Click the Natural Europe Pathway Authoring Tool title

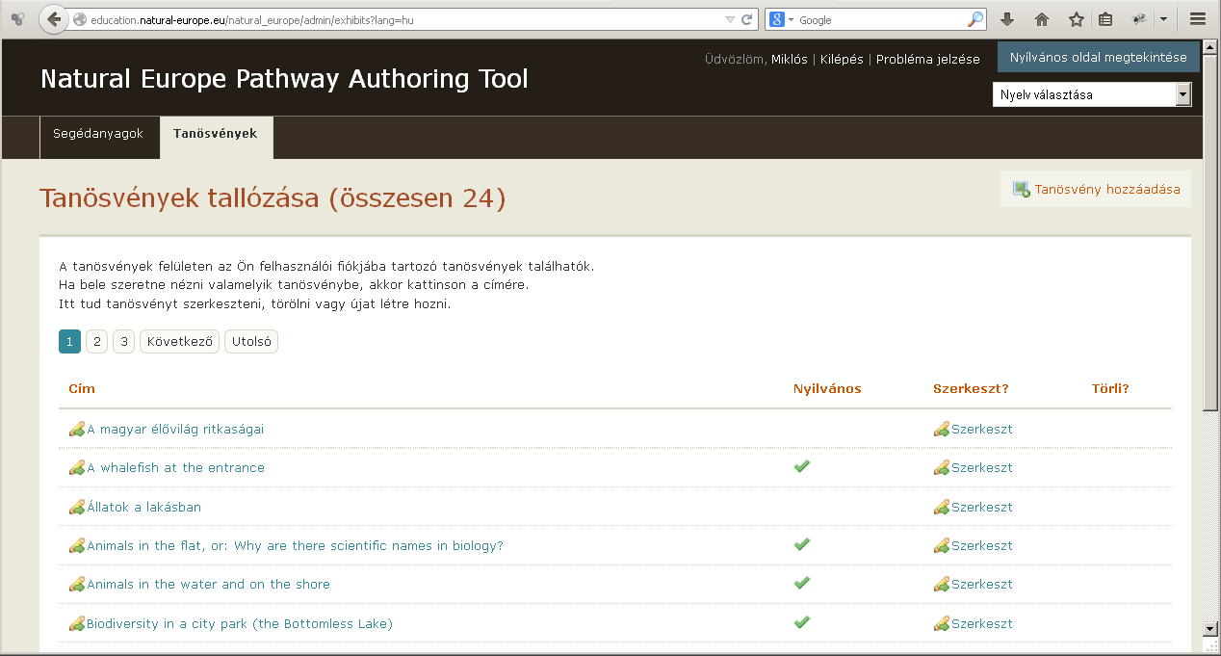(x=284, y=79)
